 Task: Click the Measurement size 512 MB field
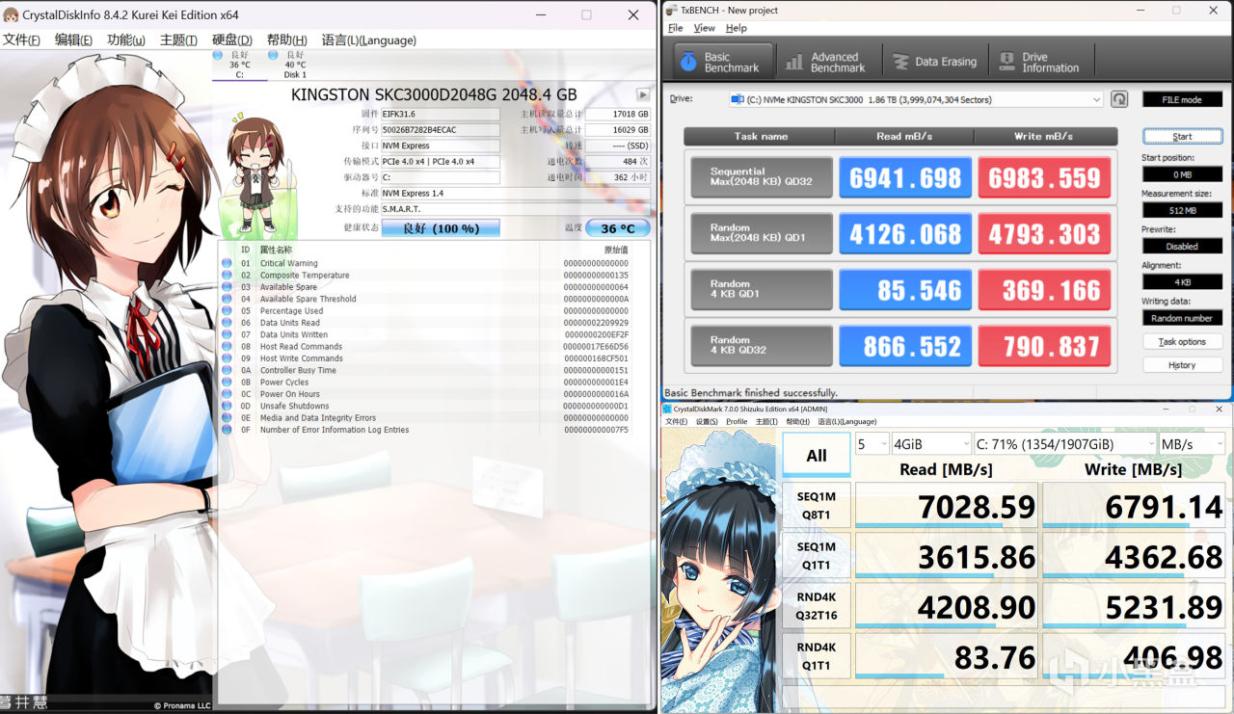tap(1182, 210)
